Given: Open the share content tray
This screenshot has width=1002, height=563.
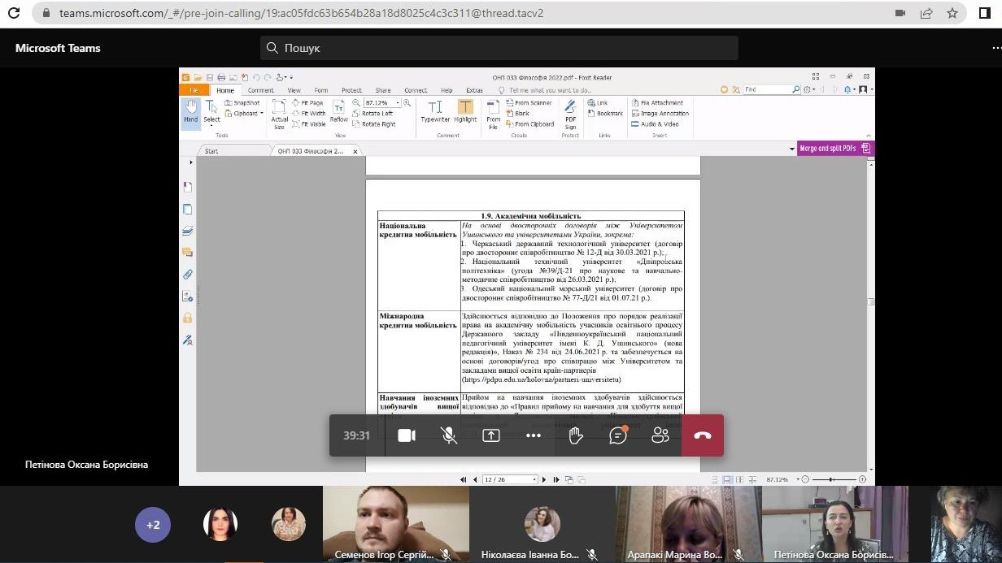Looking at the screenshot, I should click(x=491, y=435).
